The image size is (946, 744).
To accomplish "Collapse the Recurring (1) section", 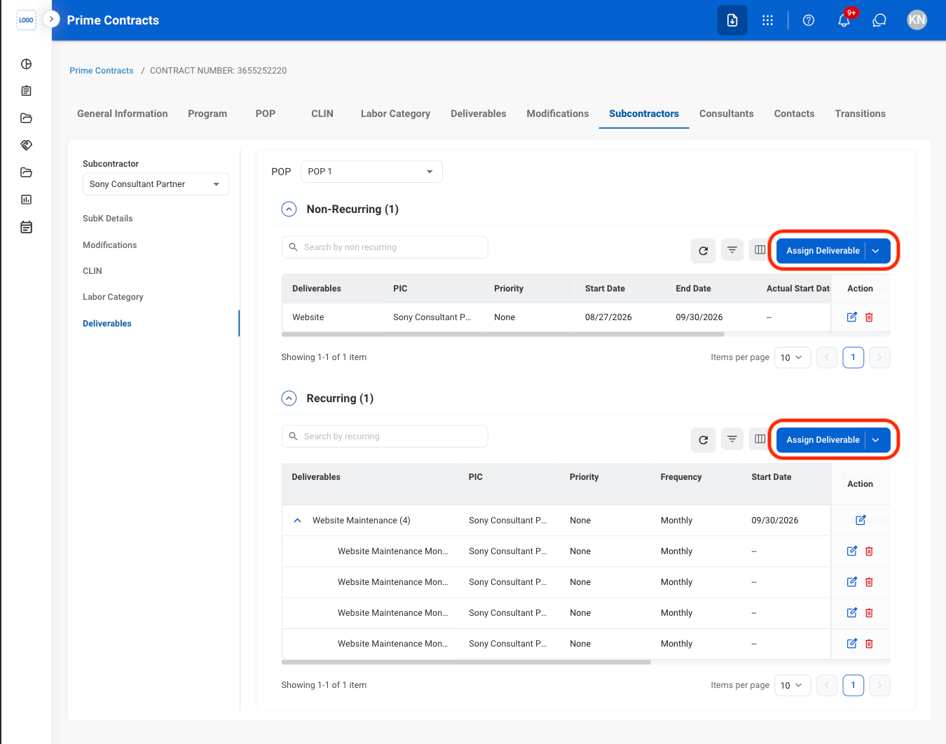I will tap(289, 399).
